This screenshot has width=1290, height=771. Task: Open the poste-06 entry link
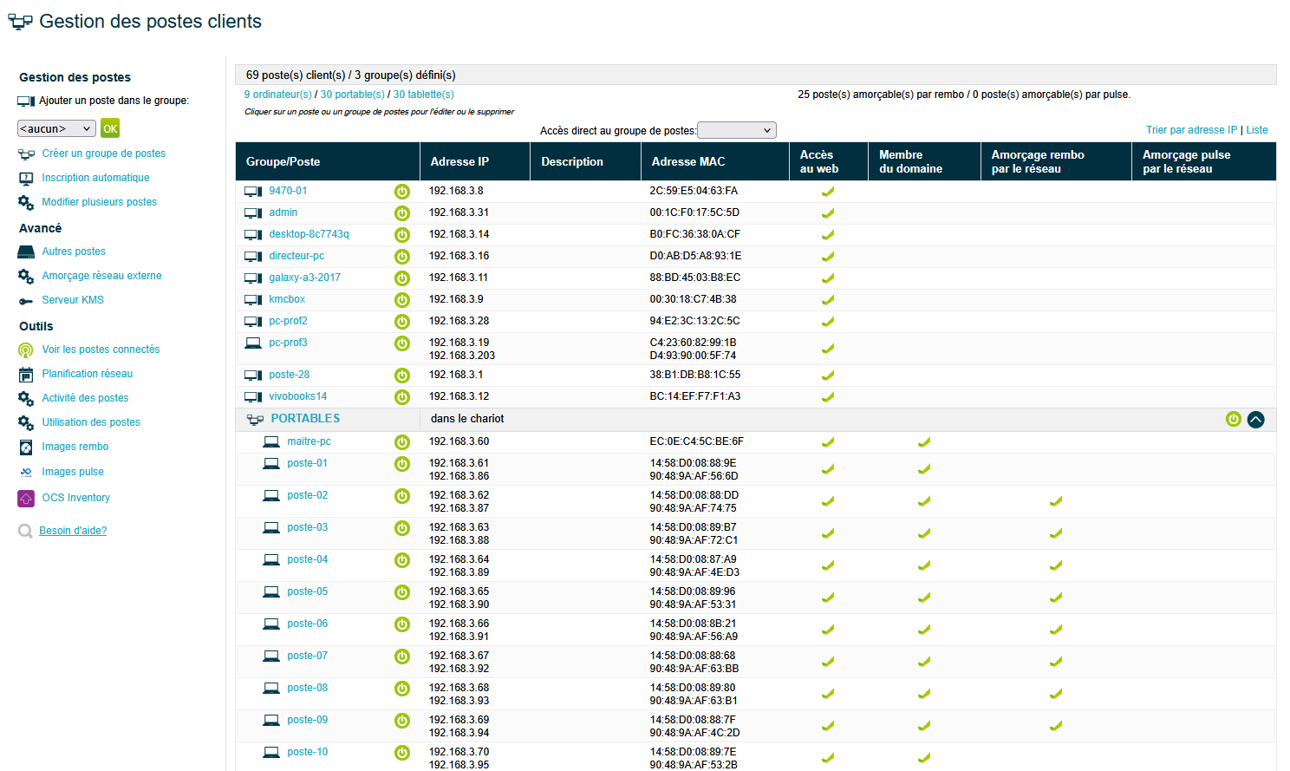coord(308,624)
